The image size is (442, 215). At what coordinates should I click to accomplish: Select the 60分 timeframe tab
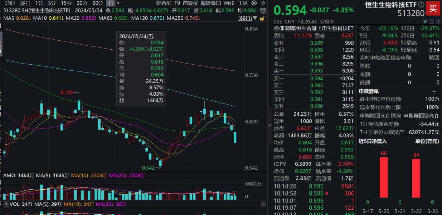coord(98,3)
